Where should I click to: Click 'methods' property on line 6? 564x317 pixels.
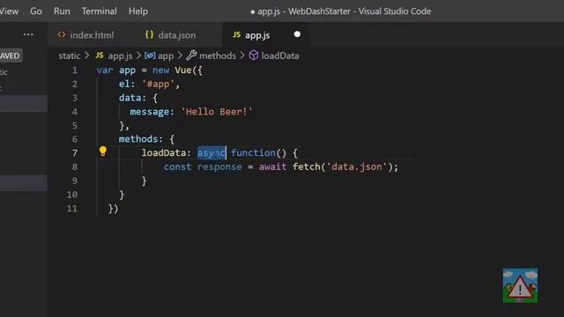[x=138, y=139]
